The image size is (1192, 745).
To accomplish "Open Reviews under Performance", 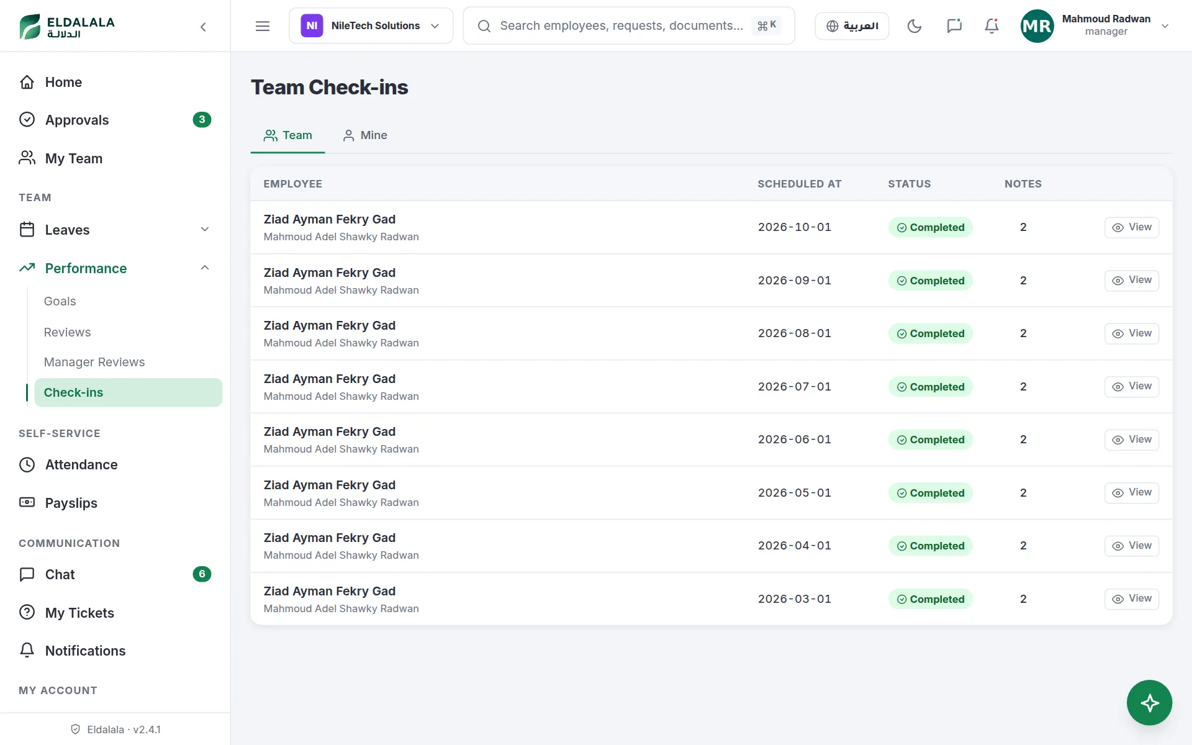I will click(128, 332).
